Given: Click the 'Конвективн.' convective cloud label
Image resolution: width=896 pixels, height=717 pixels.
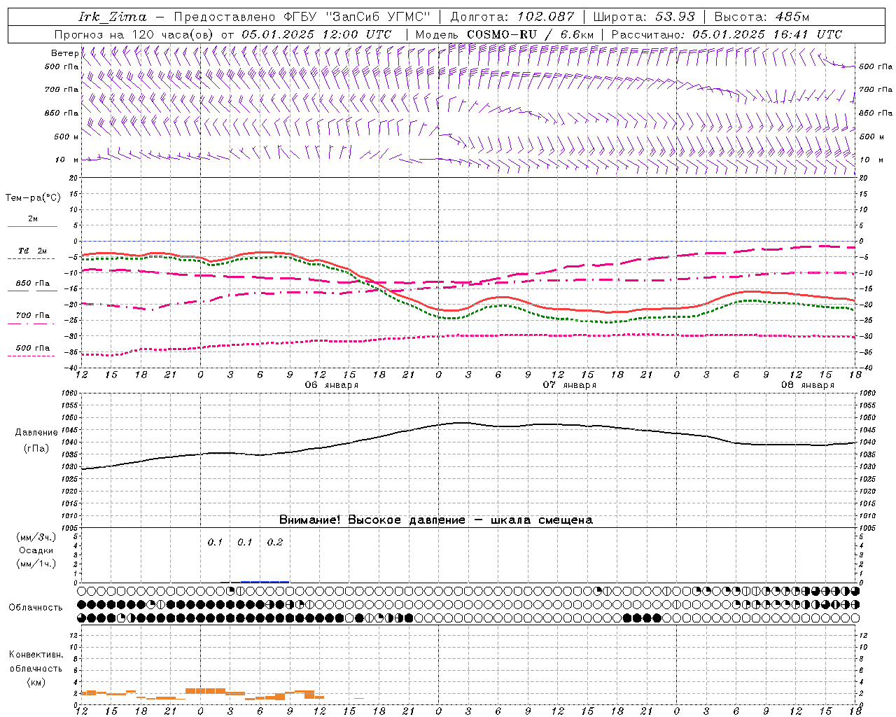Looking at the screenshot, I should pos(36,655).
